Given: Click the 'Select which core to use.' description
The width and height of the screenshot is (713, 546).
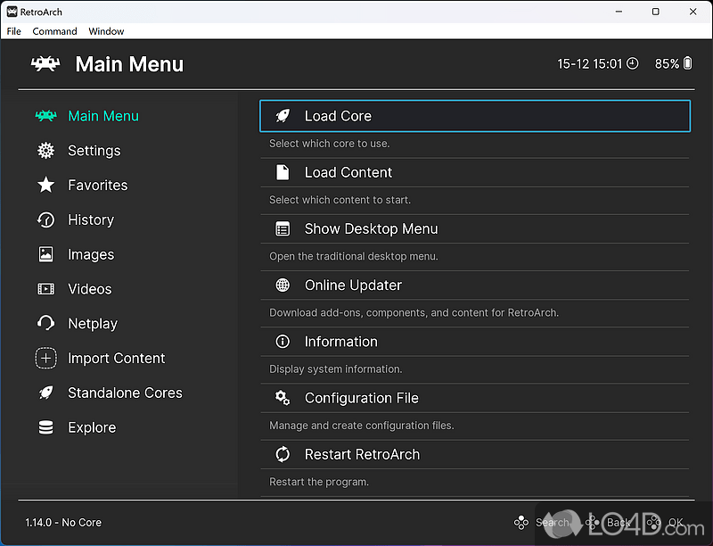Looking at the screenshot, I should point(330,144).
